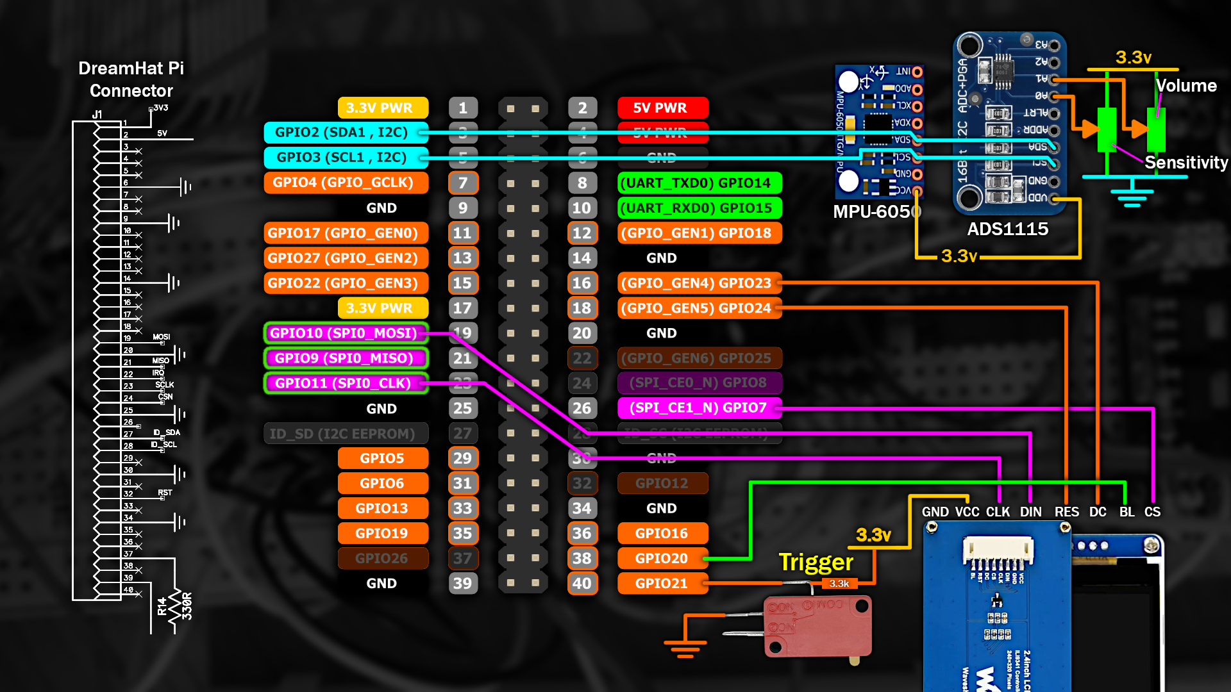Click the LCD BL pin label

pos(1126,512)
